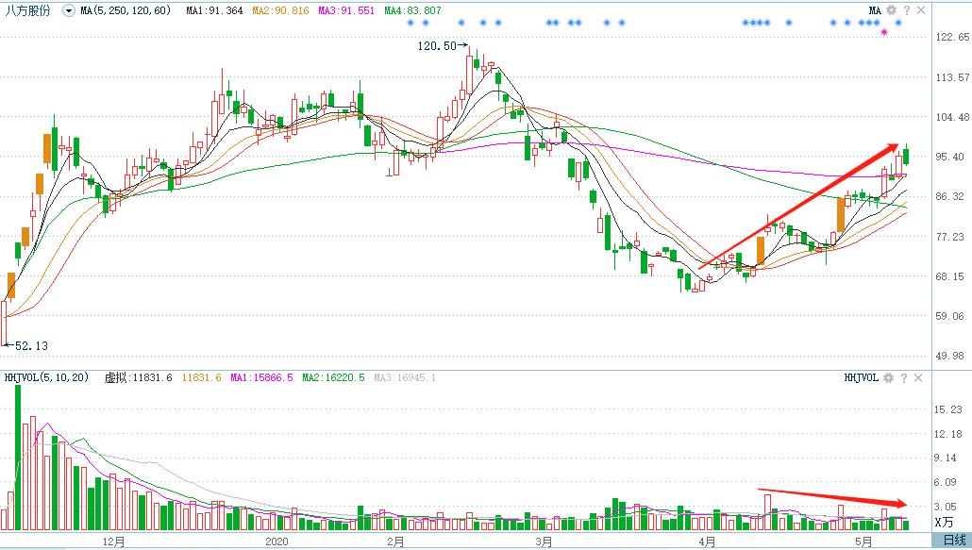The image size is (972, 550).
Task: Open help for the MA indicator
Action: coord(906,10)
